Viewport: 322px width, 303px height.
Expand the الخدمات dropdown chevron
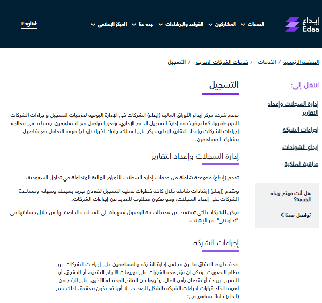pos(242,25)
